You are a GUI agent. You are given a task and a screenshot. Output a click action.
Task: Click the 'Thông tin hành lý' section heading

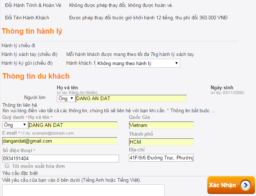pyautogui.click(x=32, y=31)
